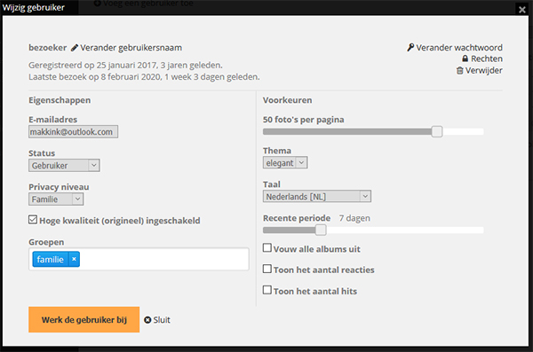
Task: Untick Hoge kwaliteit (origineel) ingeschakeld checkbox
Action: pos(33,220)
